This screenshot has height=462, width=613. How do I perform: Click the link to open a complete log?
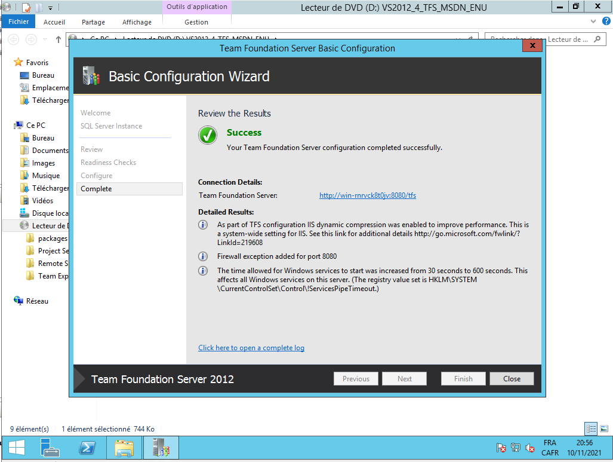251,348
